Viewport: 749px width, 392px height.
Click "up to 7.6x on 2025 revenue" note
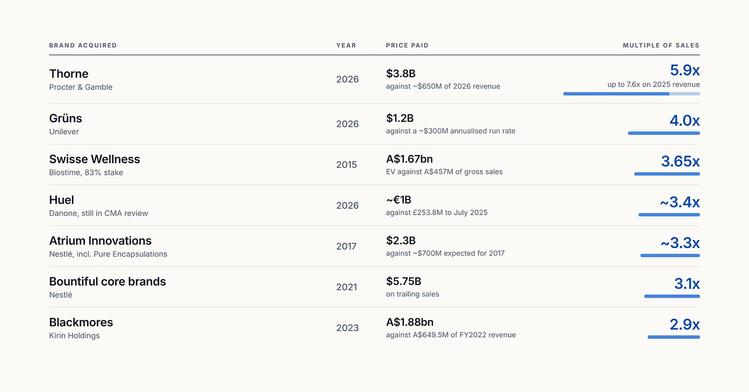point(654,84)
